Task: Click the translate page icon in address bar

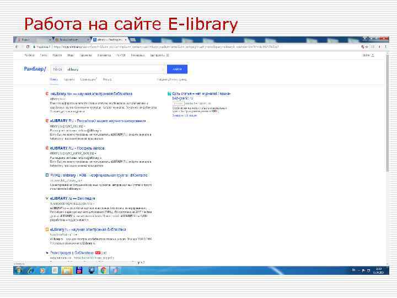Action: [x=363, y=47]
